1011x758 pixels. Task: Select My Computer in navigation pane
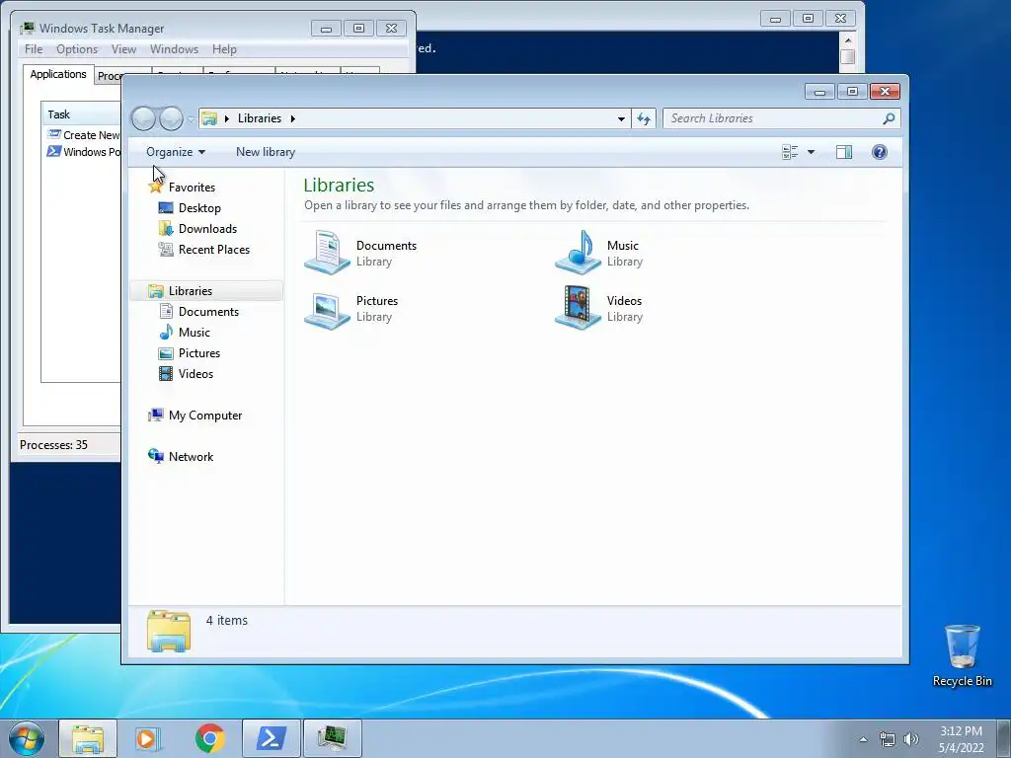(205, 416)
